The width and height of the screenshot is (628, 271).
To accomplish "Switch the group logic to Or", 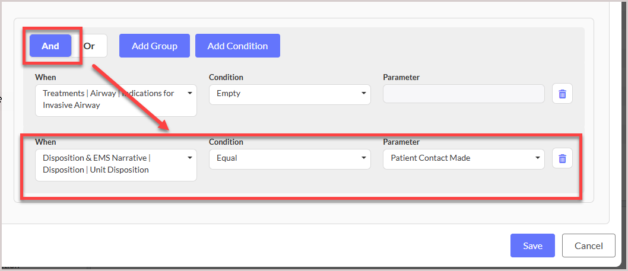I will [x=89, y=46].
